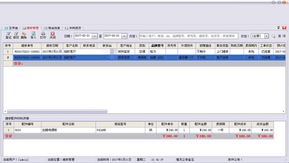
Task: Click the 质保期内 column header
Action: point(251,46)
